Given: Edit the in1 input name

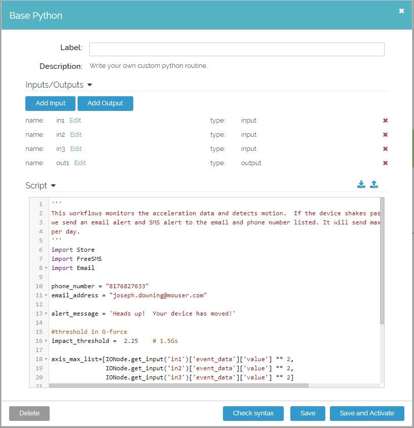Looking at the screenshot, I should [x=74, y=121].
